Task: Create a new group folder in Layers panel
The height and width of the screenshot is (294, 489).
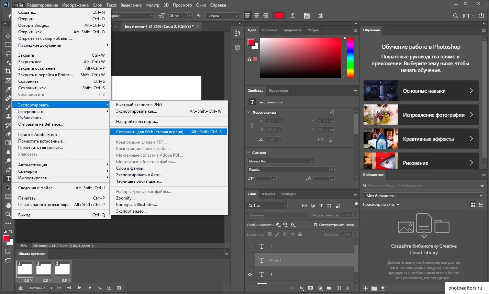Action: tap(329, 288)
